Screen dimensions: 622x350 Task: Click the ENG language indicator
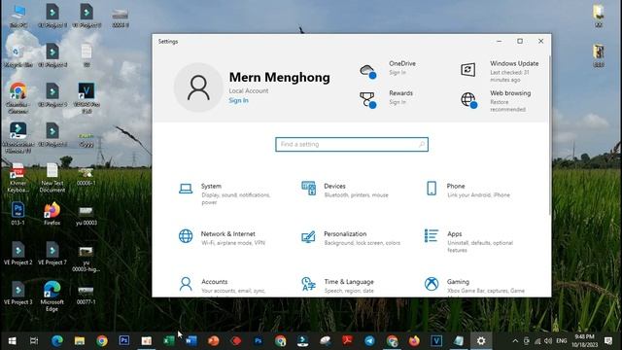point(562,341)
